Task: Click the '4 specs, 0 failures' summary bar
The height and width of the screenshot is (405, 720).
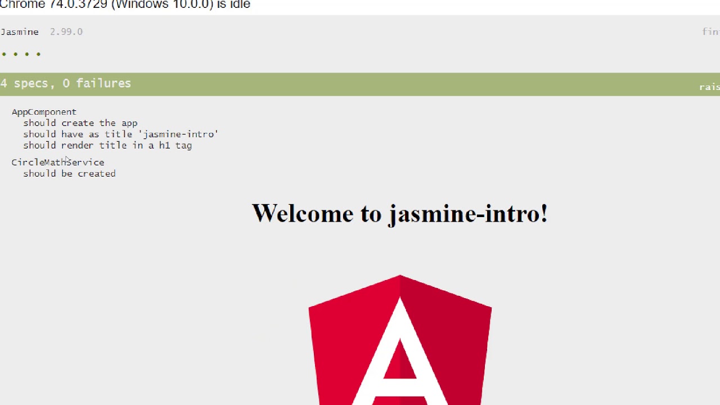Action: click(x=360, y=84)
